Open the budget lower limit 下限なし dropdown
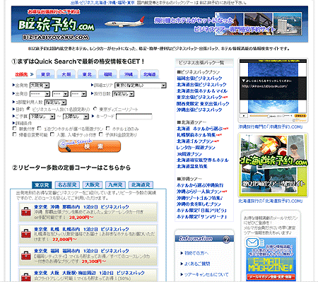Viewport: 318px width, 282px height. click(x=42, y=117)
